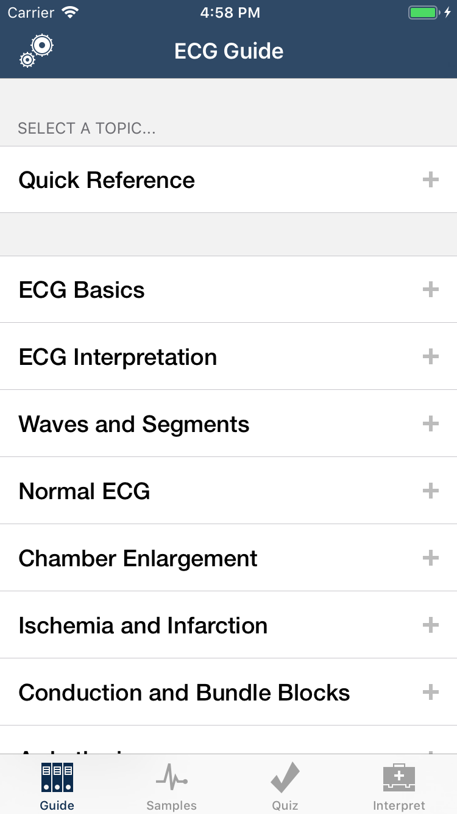Tap the Guide binders icon
This screenshot has width=457, height=814.
[57, 778]
